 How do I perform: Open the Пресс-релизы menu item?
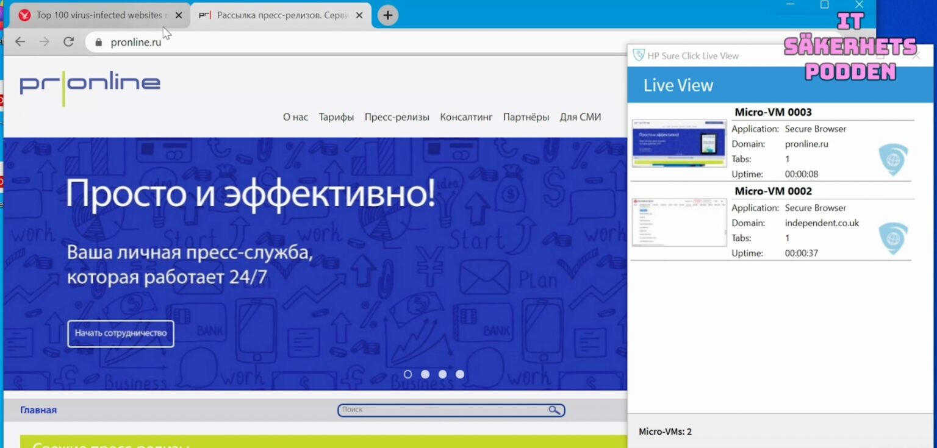pyautogui.click(x=397, y=117)
